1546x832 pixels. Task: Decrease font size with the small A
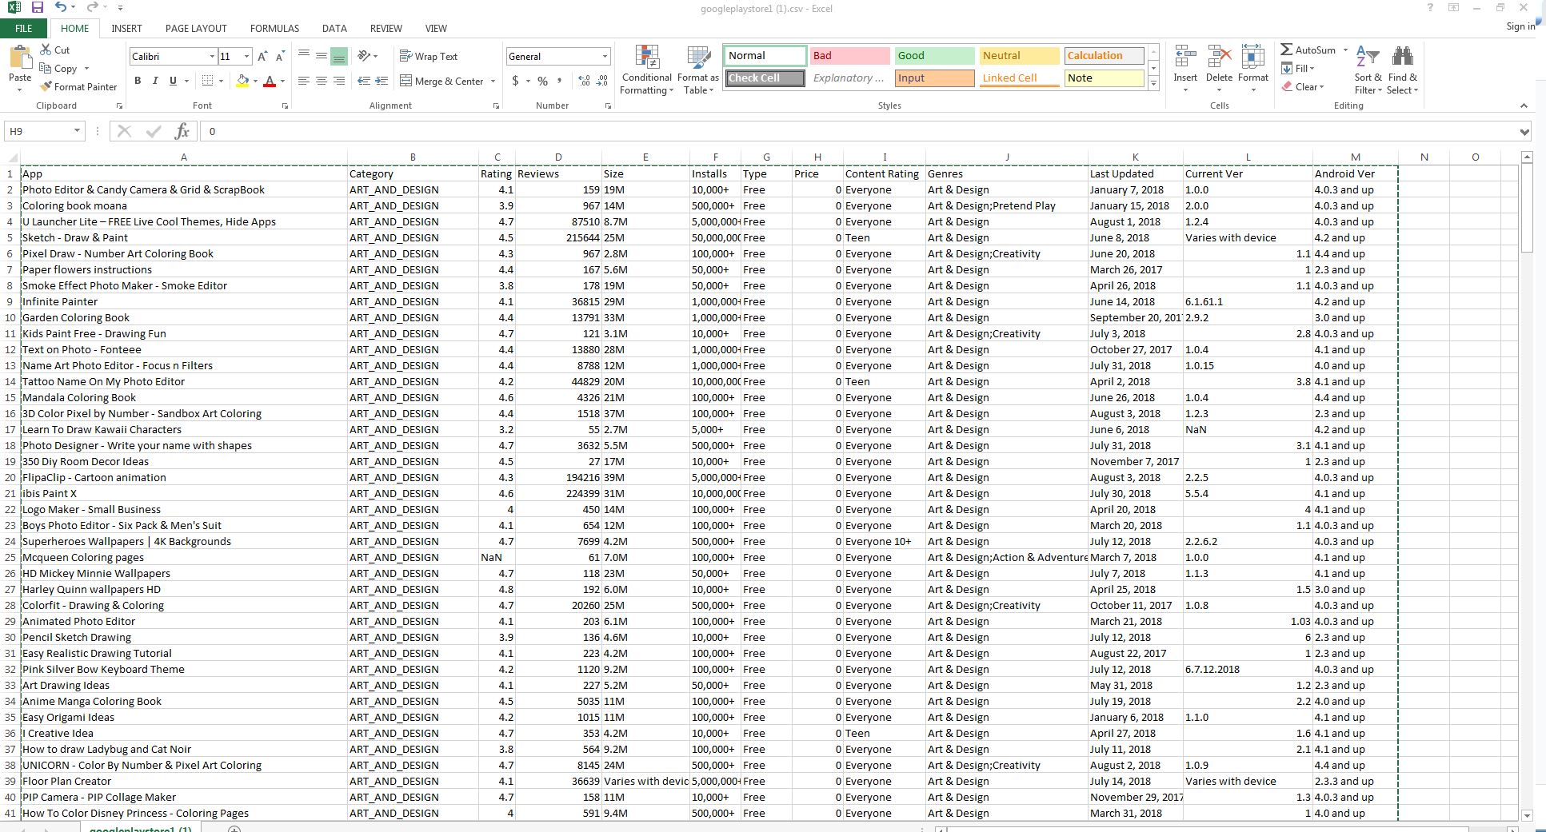(280, 57)
